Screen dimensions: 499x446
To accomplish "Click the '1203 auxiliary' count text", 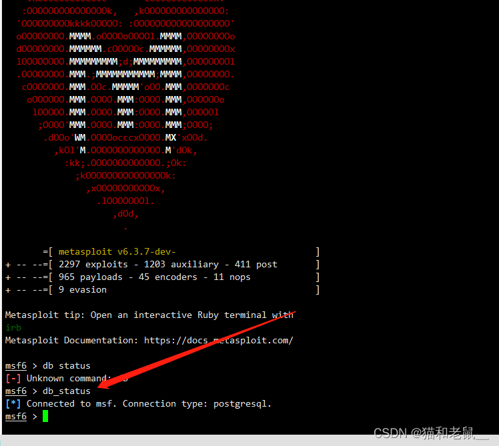I will pyautogui.click(x=181, y=265).
